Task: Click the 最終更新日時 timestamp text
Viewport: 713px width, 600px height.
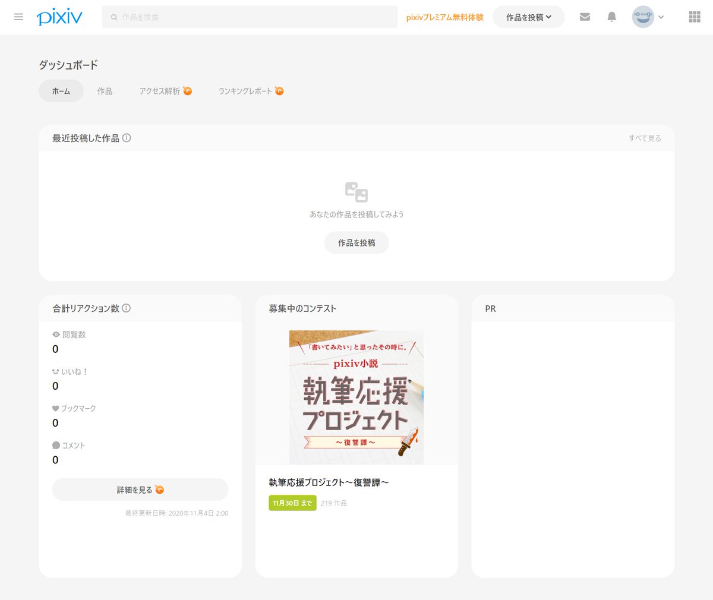Action: click(x=176, y=513)
